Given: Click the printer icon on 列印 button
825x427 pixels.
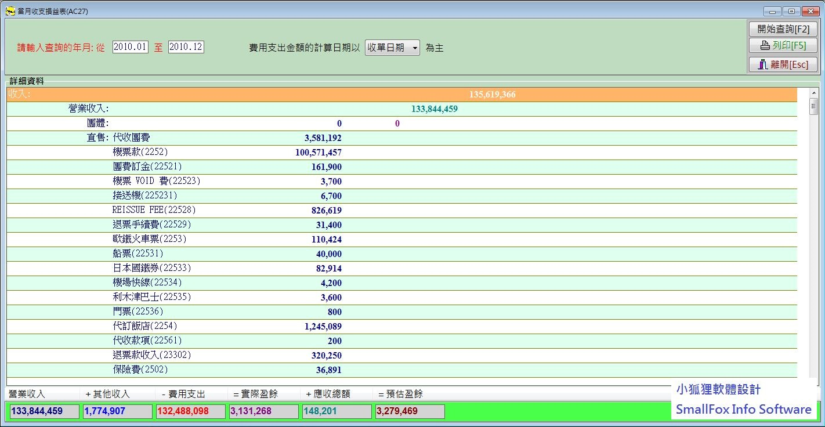Looking at the screenshot, I should 765,46.
